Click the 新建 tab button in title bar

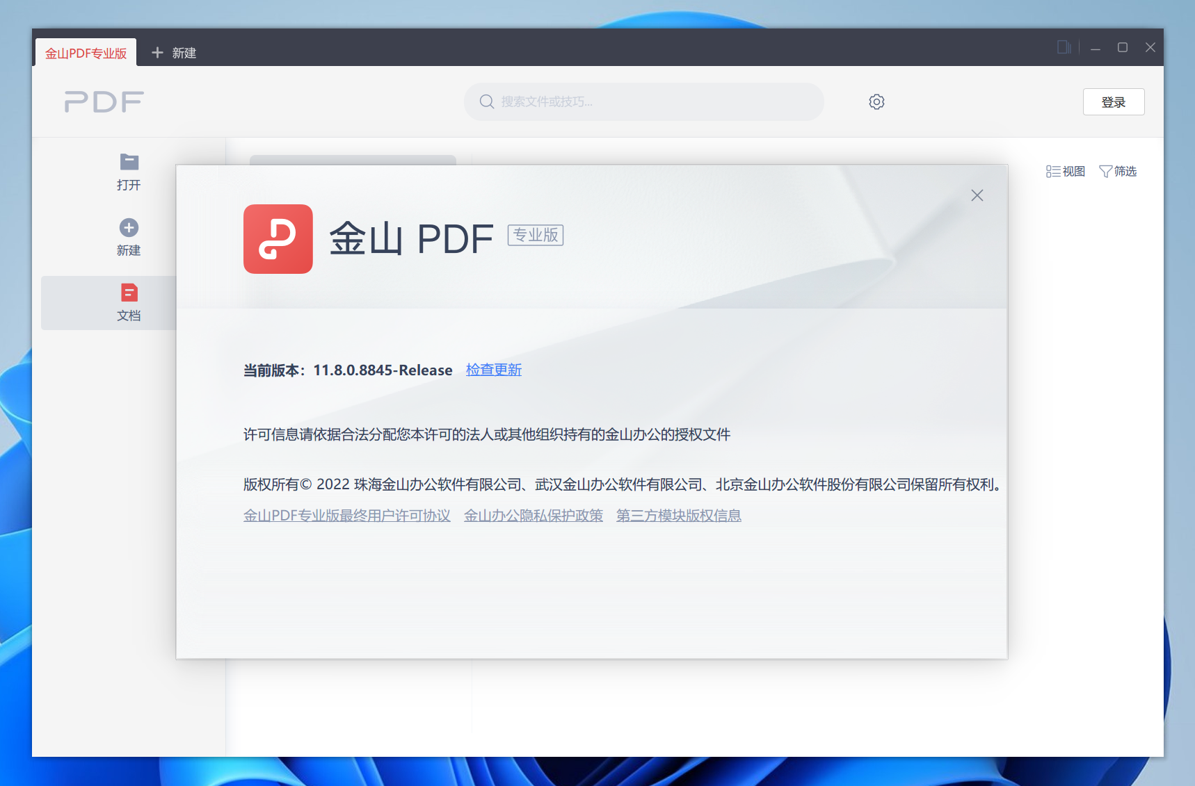click(x=174, y=53)
